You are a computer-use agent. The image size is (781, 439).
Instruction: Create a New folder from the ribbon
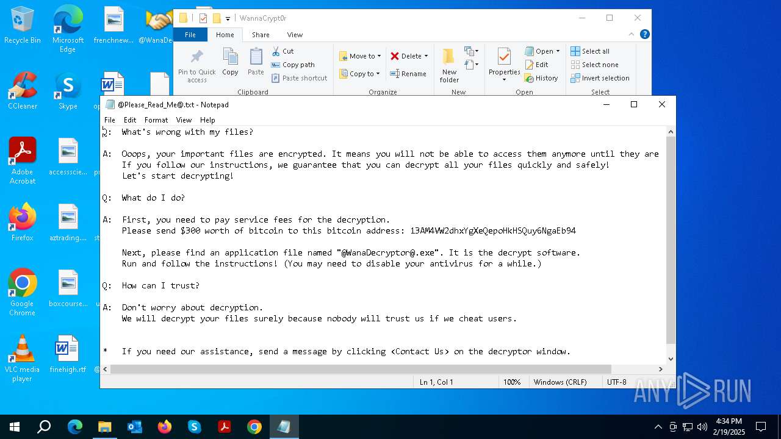click(x=449, y=66)
